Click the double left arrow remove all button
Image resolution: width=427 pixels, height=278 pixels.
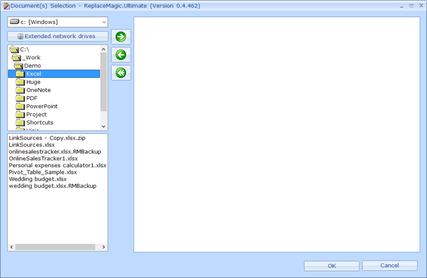point(121,72)
